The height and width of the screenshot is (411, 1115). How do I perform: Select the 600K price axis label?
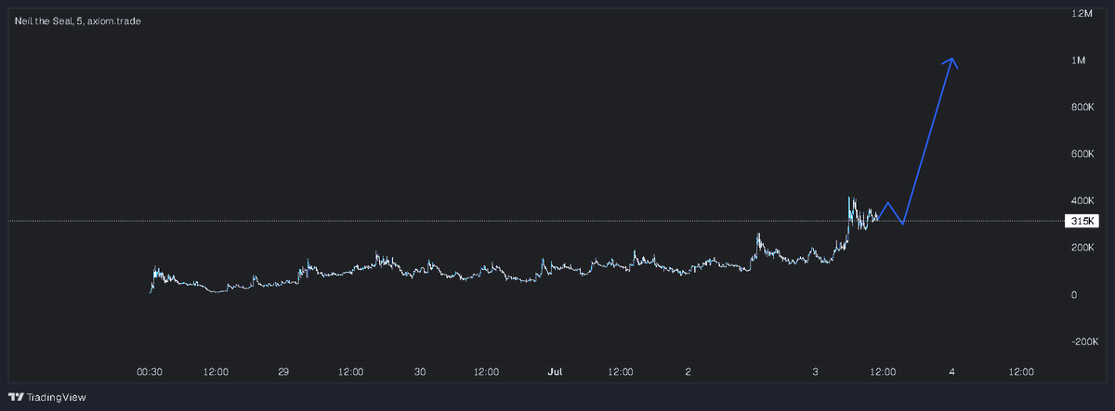[1082, 154]
